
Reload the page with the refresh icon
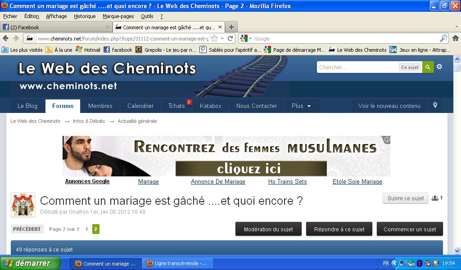point(230,39)
